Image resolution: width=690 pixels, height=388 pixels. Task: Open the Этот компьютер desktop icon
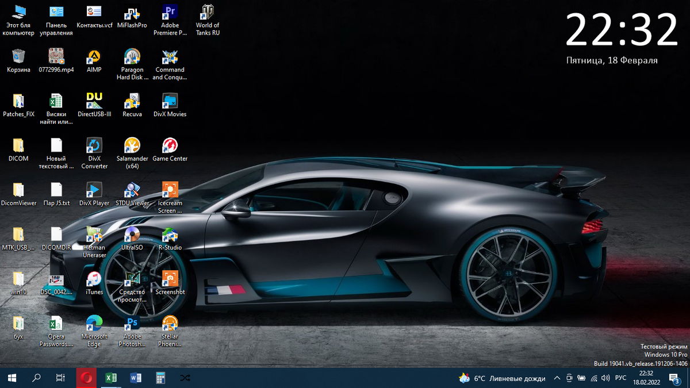pyautogui.click(x=18, y=21)
